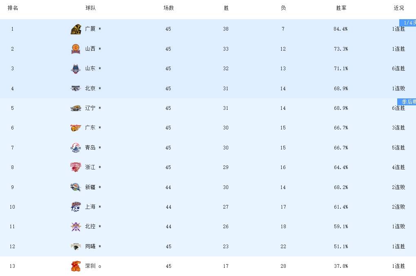This screenshot has width=416, height=276.
Task: Click the 1/4决赛 blue tag label
Action: [409, 23]
